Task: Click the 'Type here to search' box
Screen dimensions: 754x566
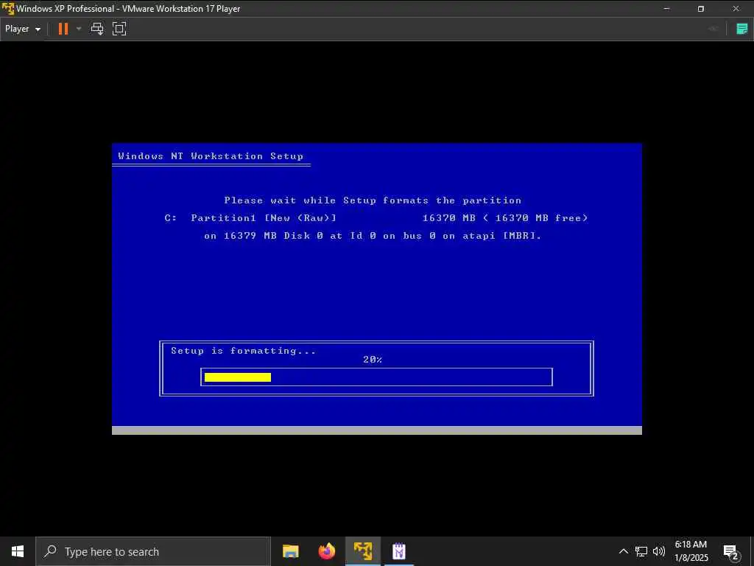Action: point(153,551)
